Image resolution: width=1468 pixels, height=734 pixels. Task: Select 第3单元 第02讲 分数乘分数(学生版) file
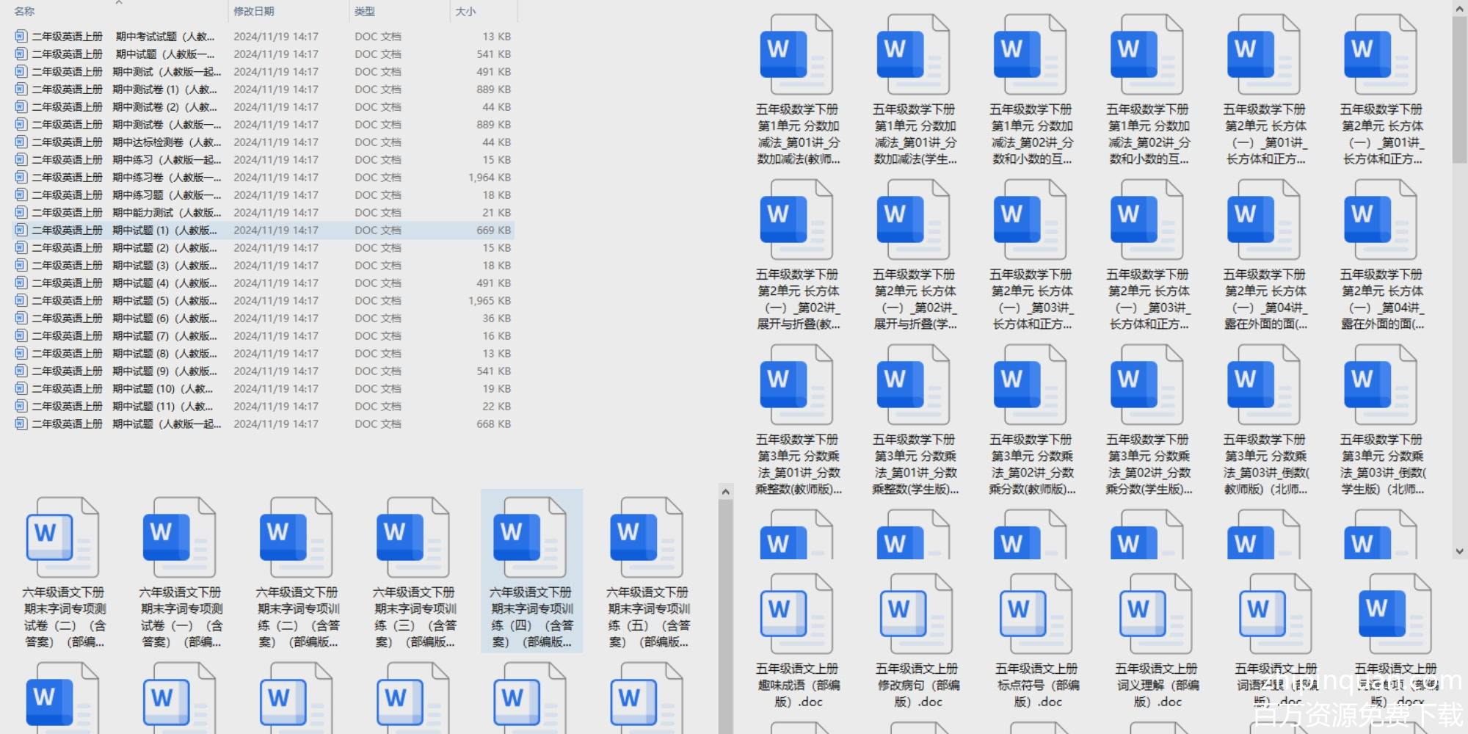(x=1148, y=386)
